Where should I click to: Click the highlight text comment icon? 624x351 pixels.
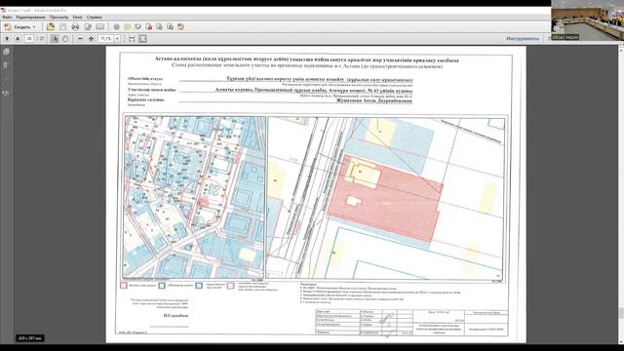click(x=137, y=26)
